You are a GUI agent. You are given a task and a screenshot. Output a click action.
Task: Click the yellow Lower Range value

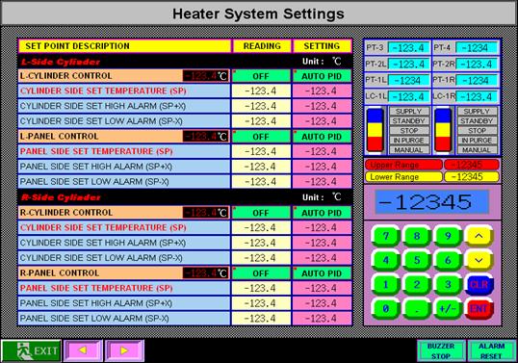click(472, 177)
